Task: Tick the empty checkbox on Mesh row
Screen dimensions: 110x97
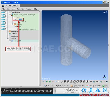Action: [x=6, y=17]
